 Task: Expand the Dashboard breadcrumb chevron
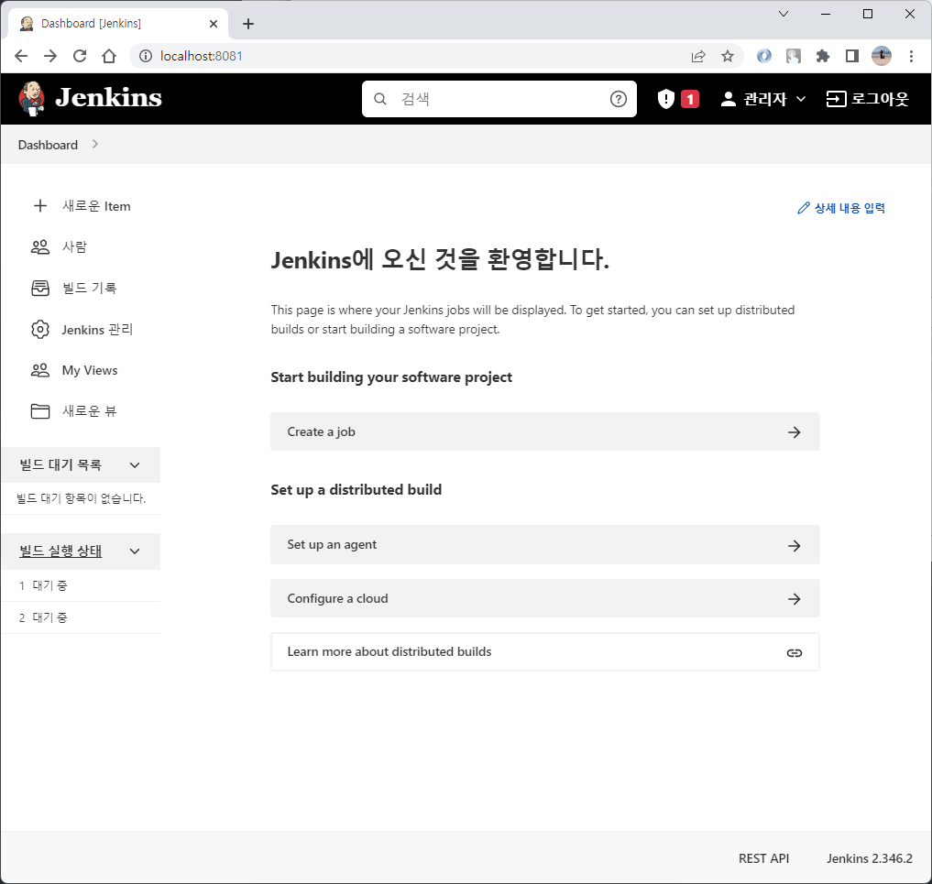(95, 144)
